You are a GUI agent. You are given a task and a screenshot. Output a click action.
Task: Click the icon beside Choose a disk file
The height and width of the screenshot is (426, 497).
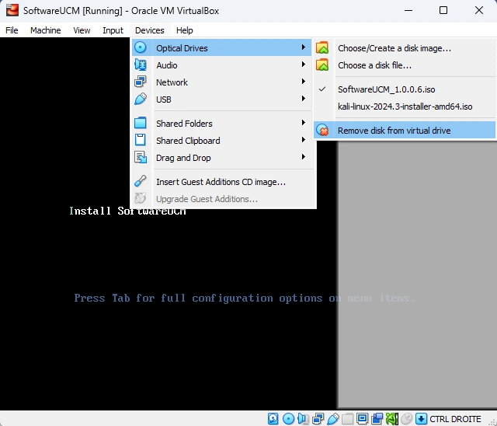pyautogui.click(x=322, y=65)
